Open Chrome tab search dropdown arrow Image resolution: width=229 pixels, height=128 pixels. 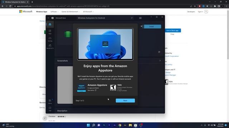210,2
